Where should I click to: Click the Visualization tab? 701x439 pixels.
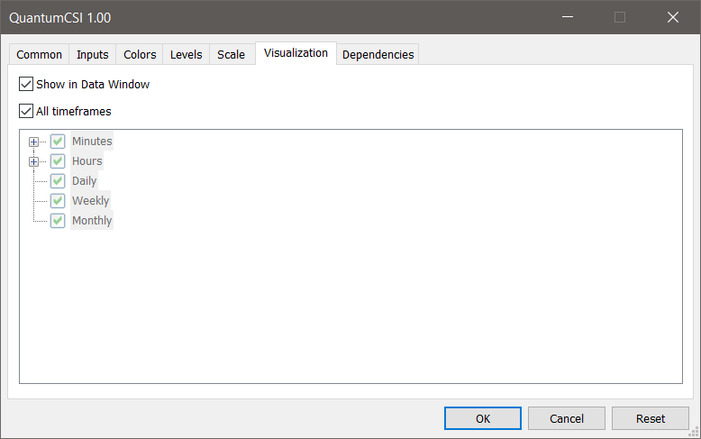(x=296, y=53)
